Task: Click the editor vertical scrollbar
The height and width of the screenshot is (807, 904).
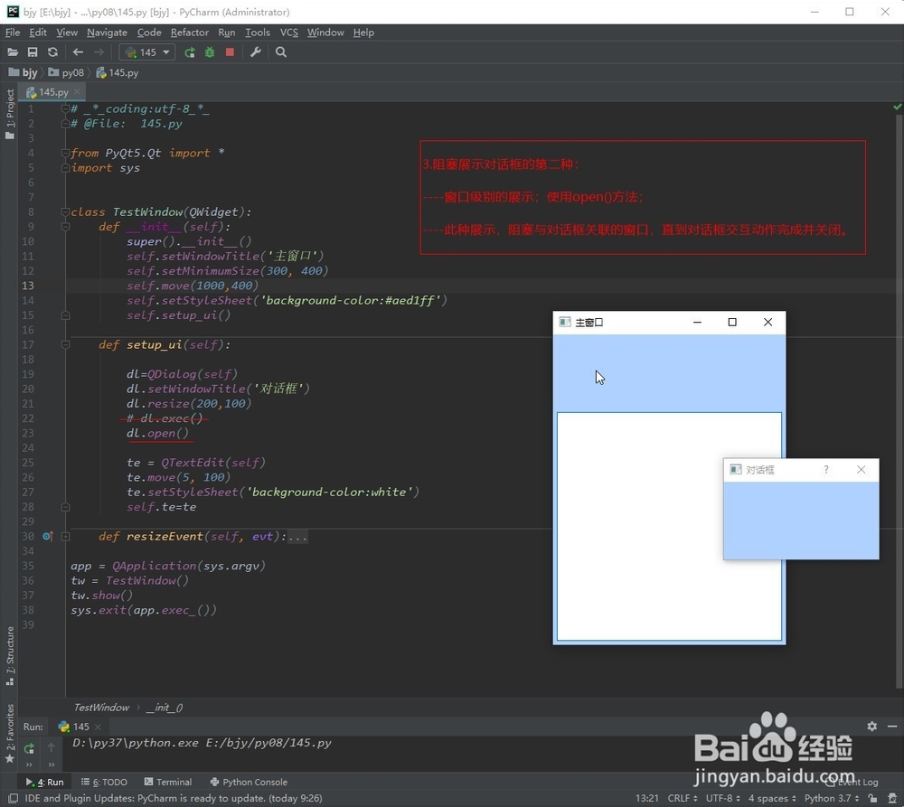Action: tap(899, 400)
